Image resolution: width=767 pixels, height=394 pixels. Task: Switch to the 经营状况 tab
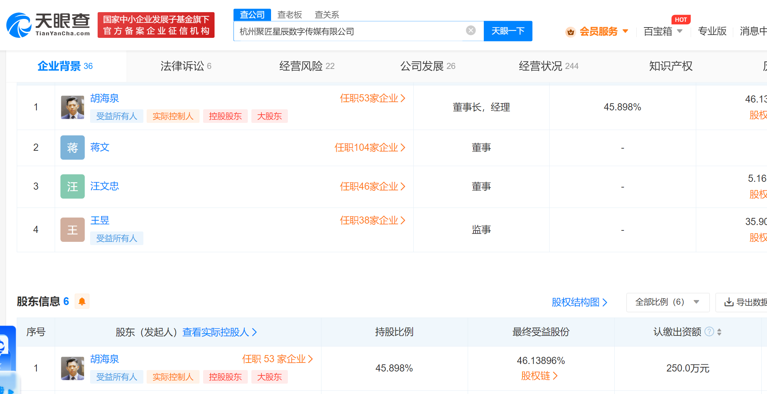tap(549, 66)
